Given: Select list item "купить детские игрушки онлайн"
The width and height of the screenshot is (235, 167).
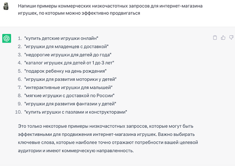Looking at the screenshot, I should pos(61,38).
